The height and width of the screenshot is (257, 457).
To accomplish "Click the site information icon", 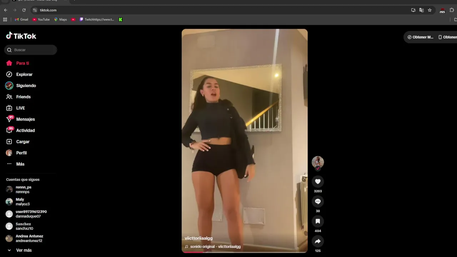I will click(35, 10).
